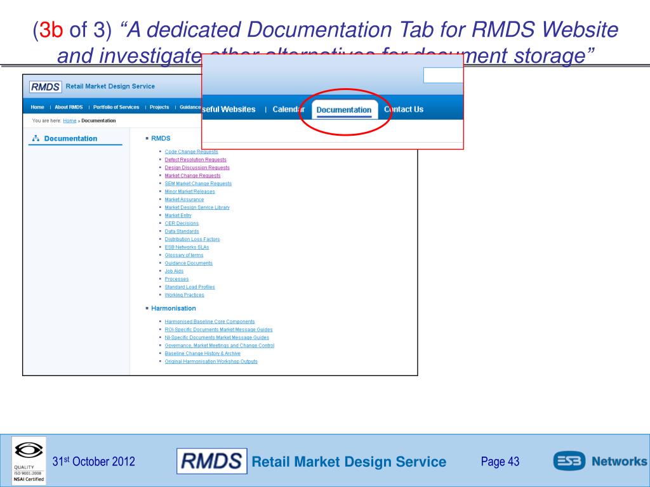Open Harmonised Baseline Core Components link
This screenshot has height=487, width=650.
[x=209, y=321]
